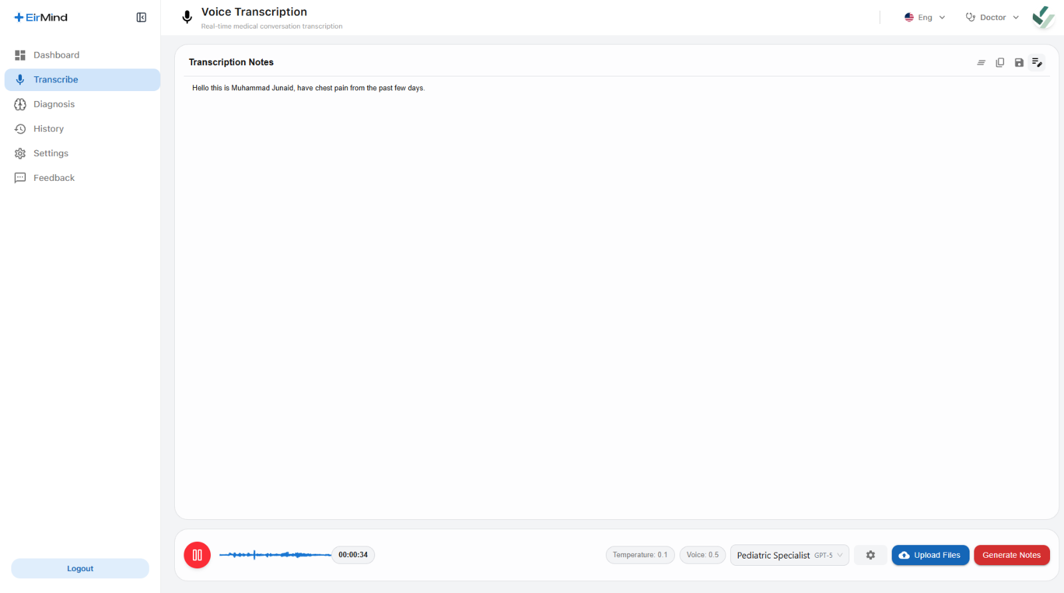Open transcription settings via the gear icon
1064x593 pixels.
point(870,555)
